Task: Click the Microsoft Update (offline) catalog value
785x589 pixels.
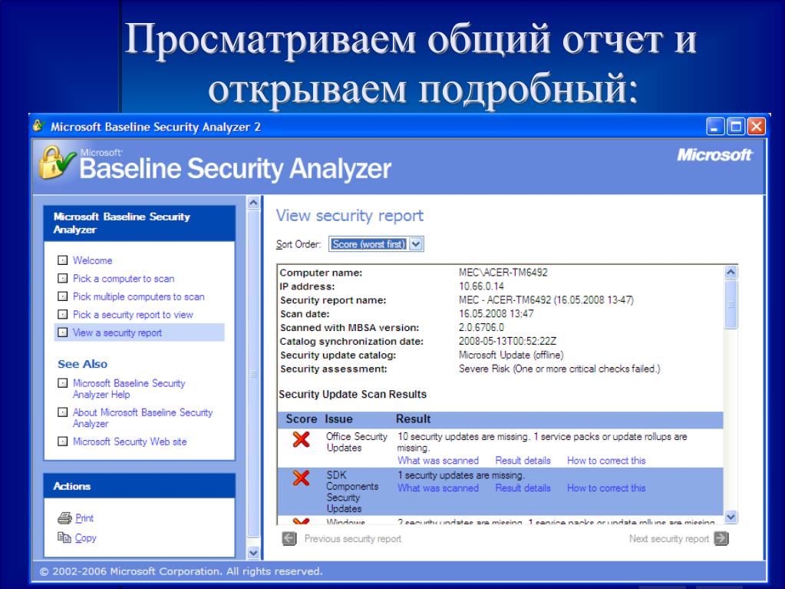Action: pyautogui.click(x=510, y=355)
